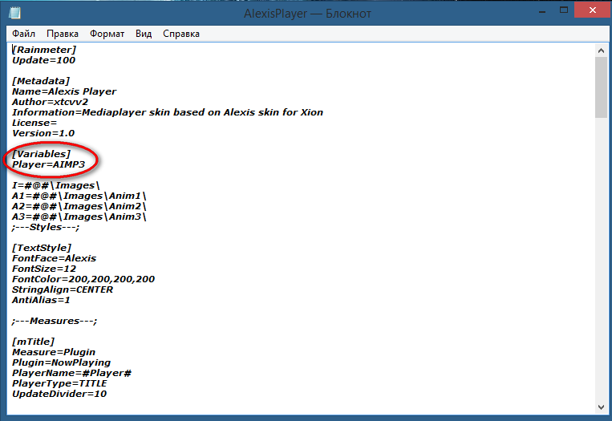
Task: Place cursor in "Update=100" line
Action: 43,60
